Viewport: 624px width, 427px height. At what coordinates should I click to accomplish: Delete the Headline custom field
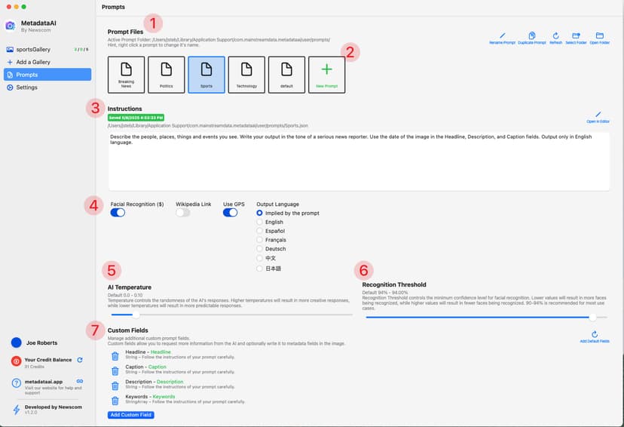click(115, 355)
